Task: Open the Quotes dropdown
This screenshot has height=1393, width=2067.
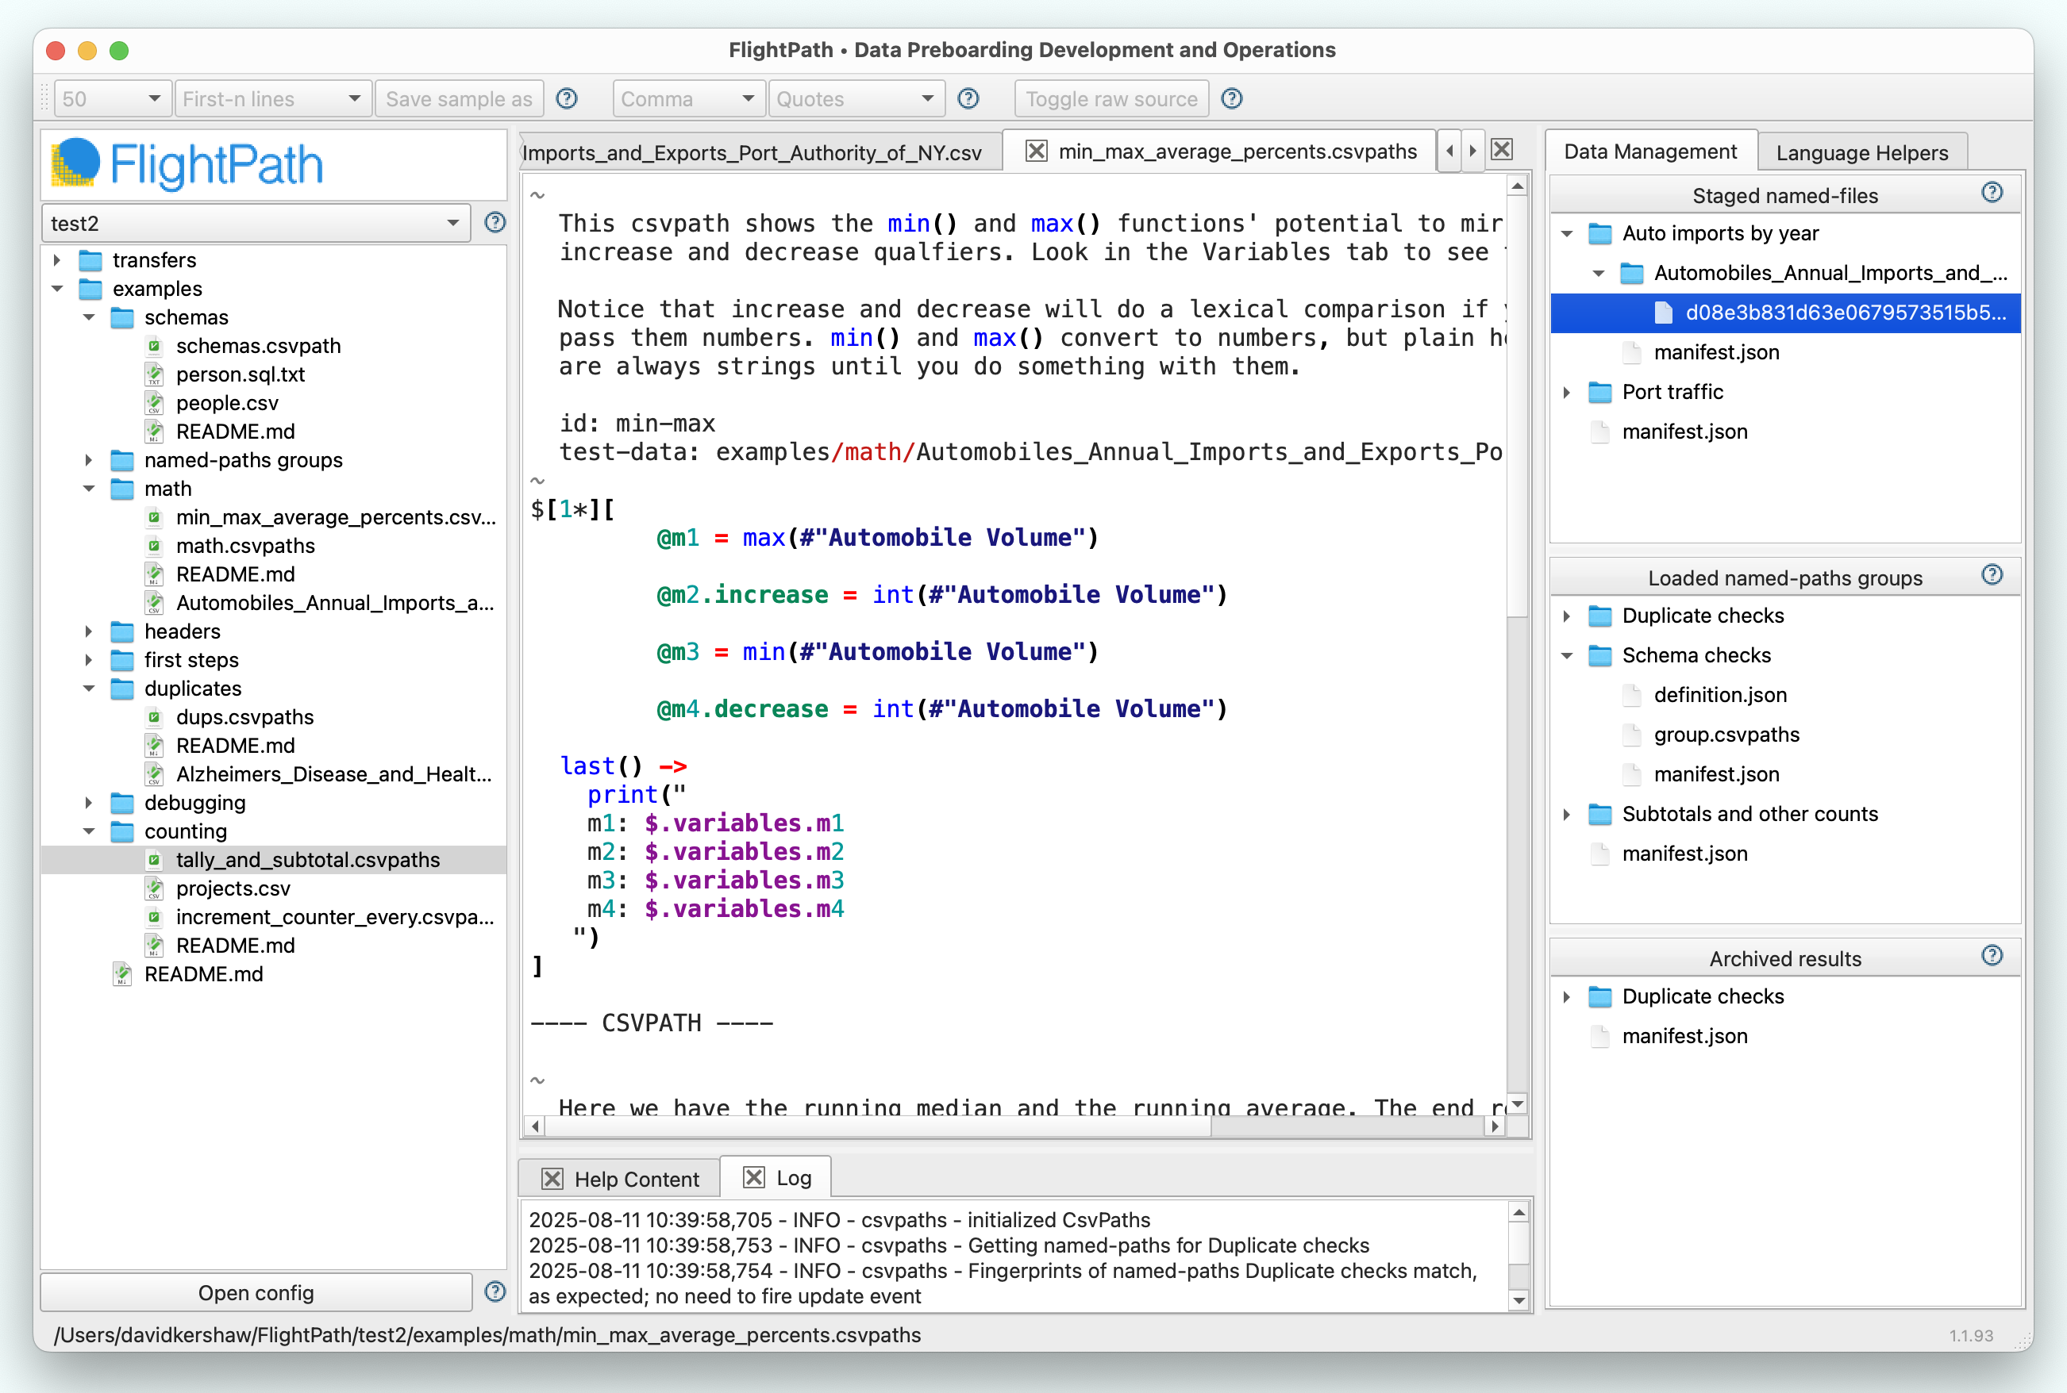Action: pos(856,98)
